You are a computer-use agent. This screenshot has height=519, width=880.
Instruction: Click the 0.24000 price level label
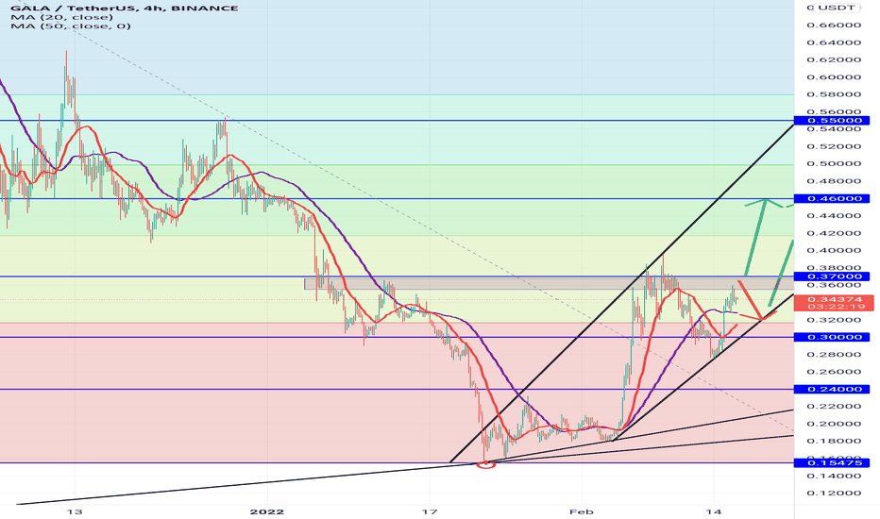tap(833, 390)
